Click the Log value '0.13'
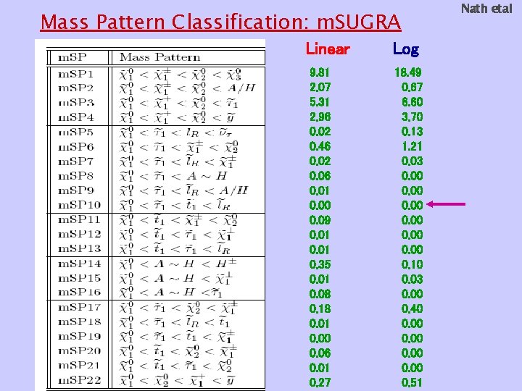This screenshot has height=391, width=522. (x=412, y=132)
